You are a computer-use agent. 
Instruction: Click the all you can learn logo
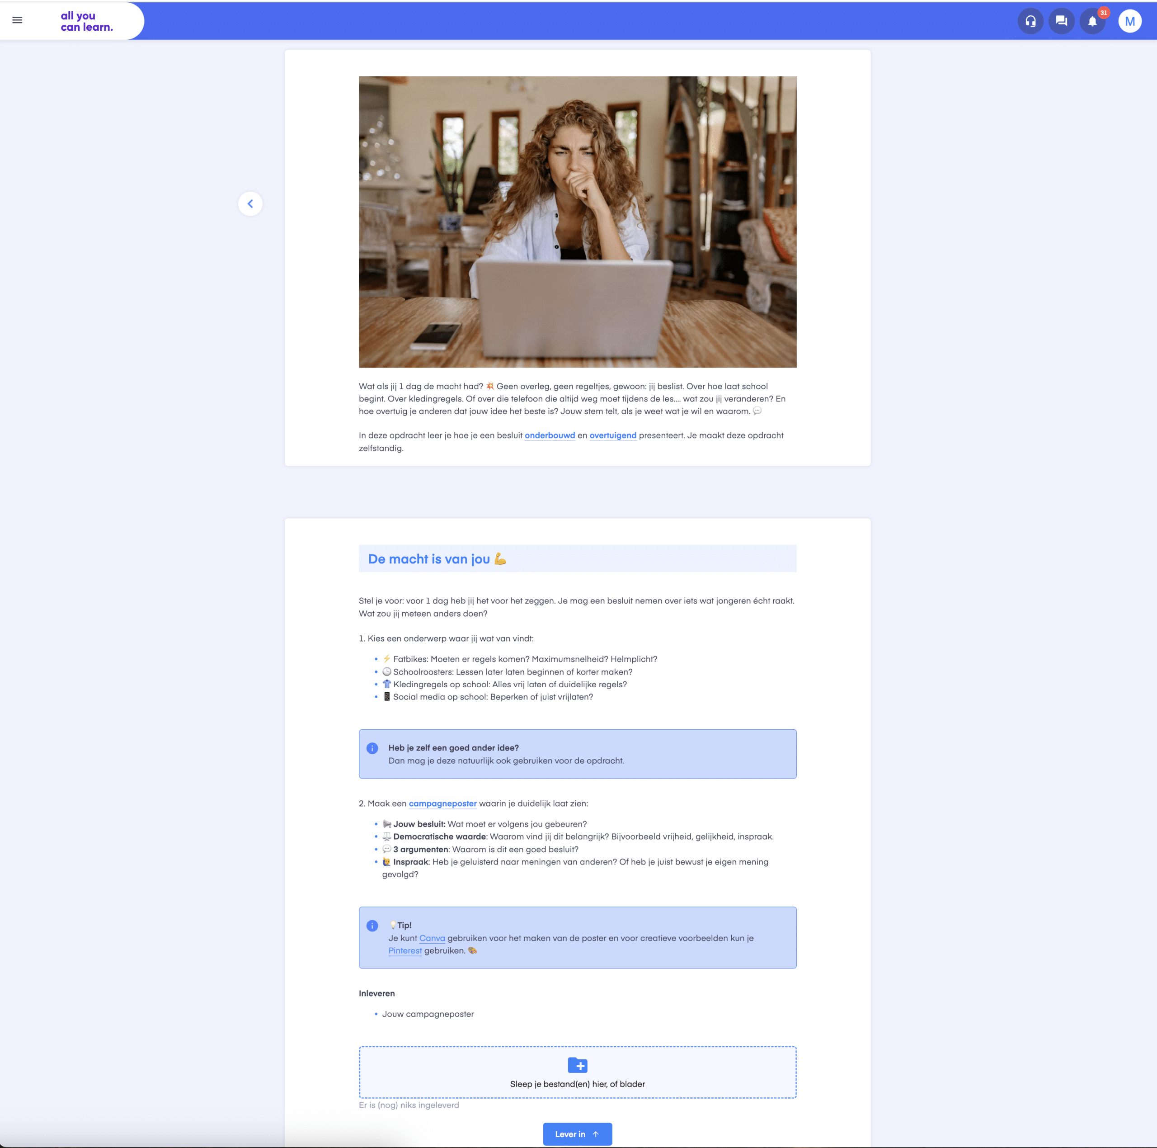(x=86, y=21)
